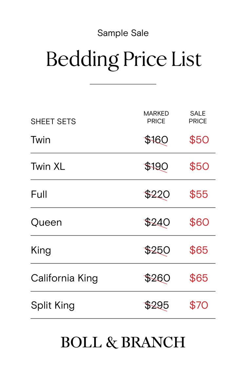Click the crossed-out $240 marked price
This screenshot has height=369, width=246.
(x=157, y=222)
